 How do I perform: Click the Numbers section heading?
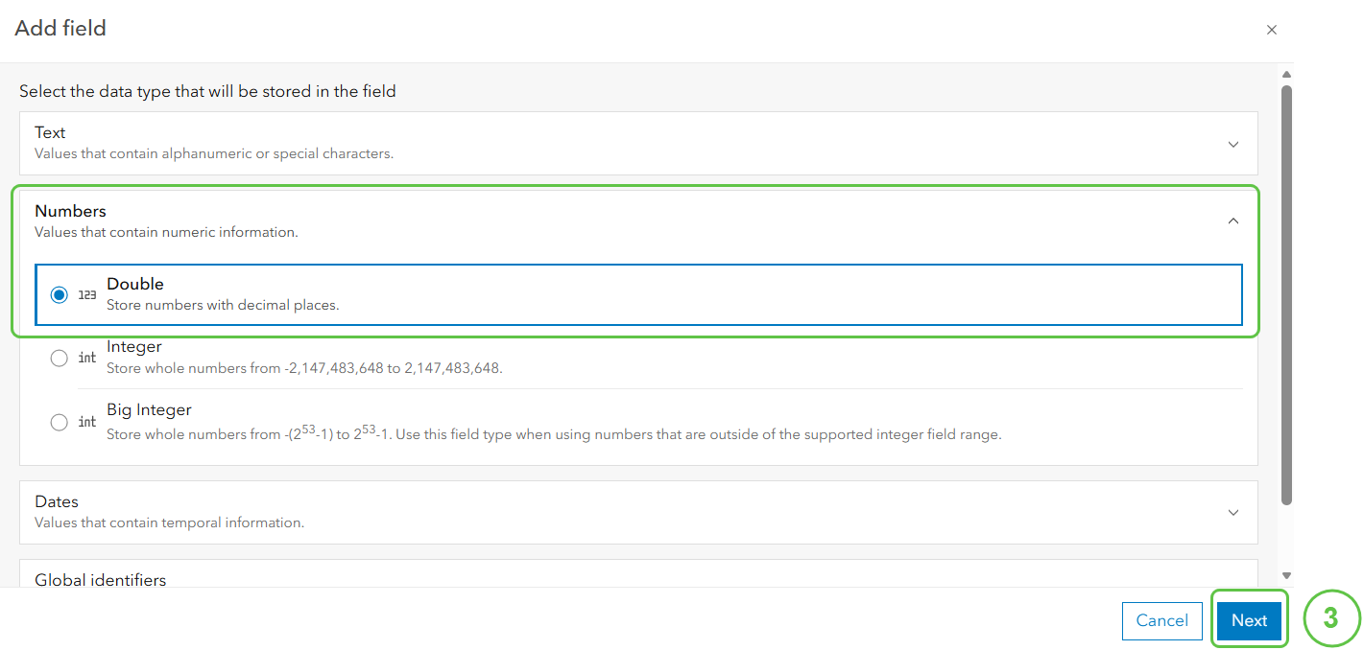pos(70,211)
